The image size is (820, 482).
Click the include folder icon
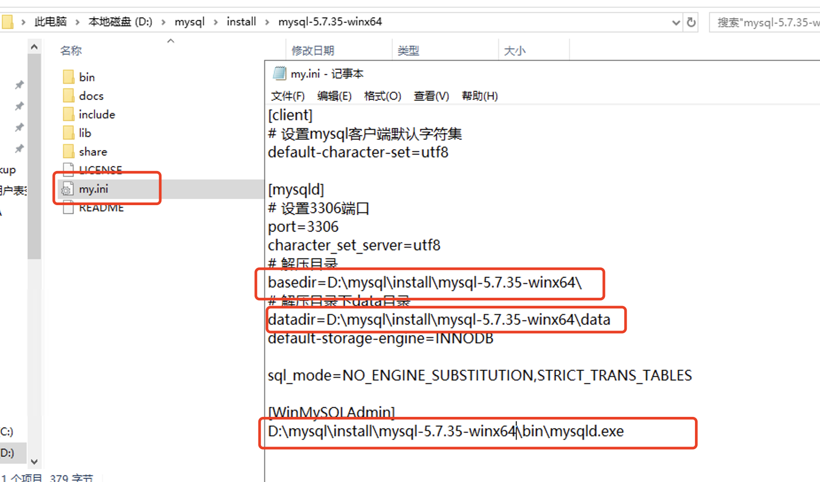[68, 114]
